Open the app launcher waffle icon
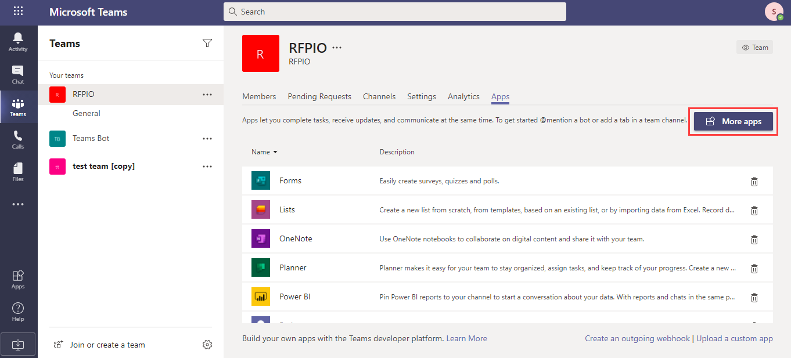 point(19,11)
